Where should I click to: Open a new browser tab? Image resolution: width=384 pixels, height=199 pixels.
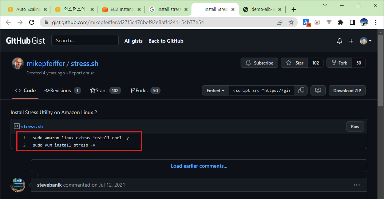point(294,9)
